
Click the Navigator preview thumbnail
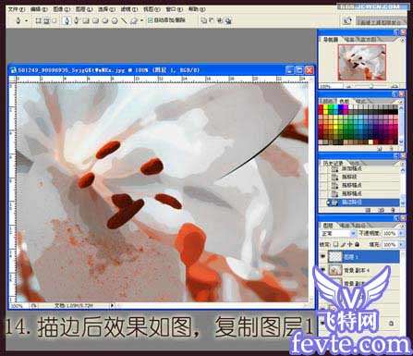[362, 63]
